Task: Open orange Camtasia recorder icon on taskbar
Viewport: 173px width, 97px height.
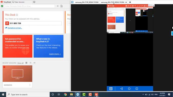Action: click(90, 95)
